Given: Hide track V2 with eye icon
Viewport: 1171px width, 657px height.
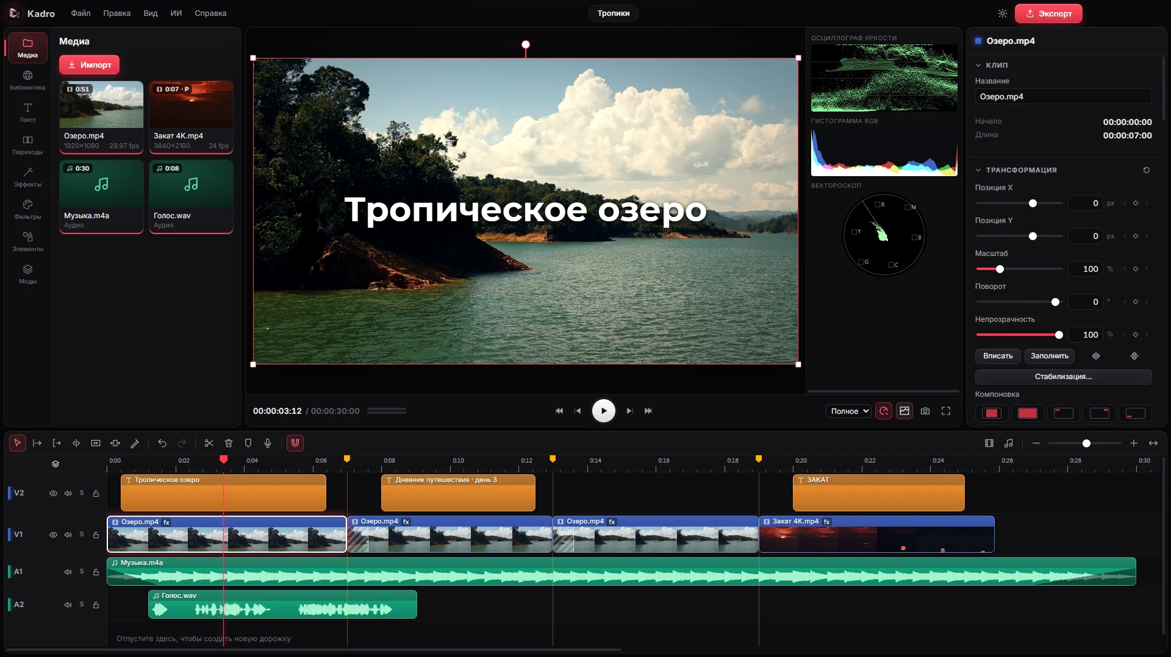Looking at the screenshot, I should (x=53, y=493).
